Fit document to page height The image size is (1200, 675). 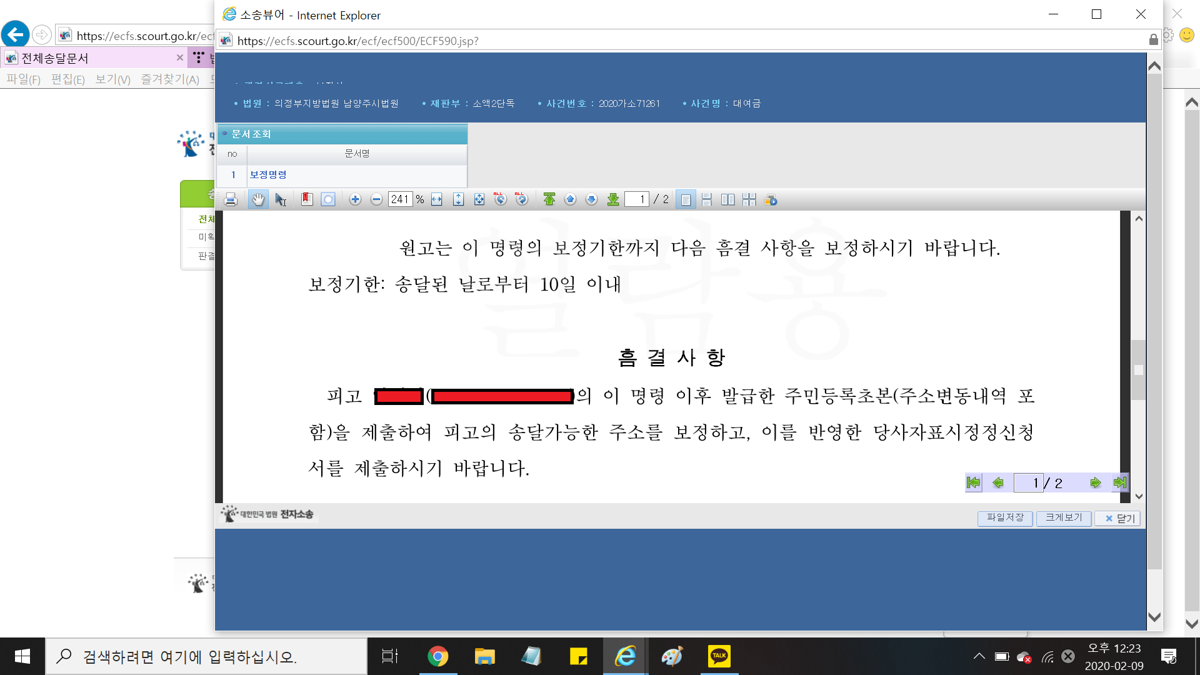click(458, 199)
